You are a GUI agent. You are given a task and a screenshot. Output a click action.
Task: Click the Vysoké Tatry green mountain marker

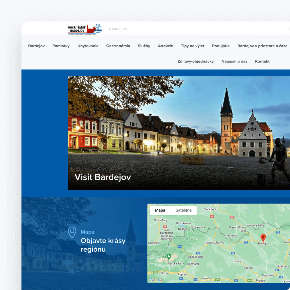pyautogui.click(x=169, y=256)
